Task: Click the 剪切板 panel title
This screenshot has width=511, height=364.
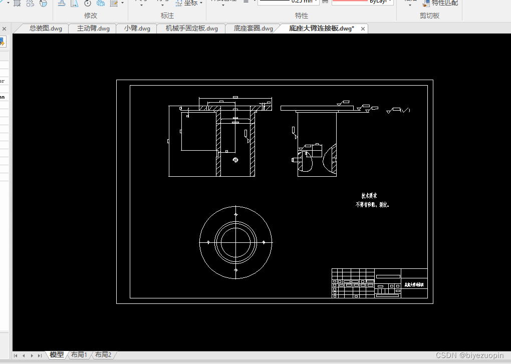Action: tap(429, 16)
